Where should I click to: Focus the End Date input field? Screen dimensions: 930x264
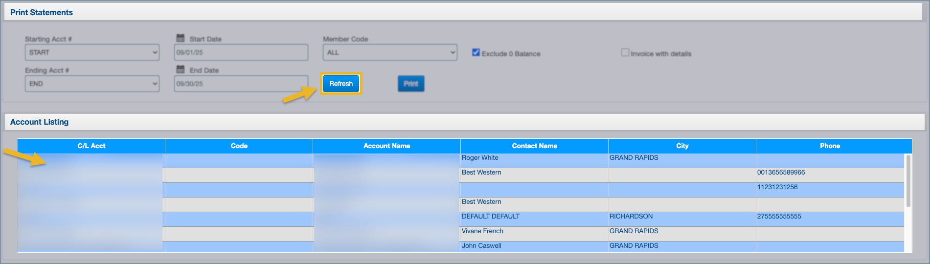point(241,84)
